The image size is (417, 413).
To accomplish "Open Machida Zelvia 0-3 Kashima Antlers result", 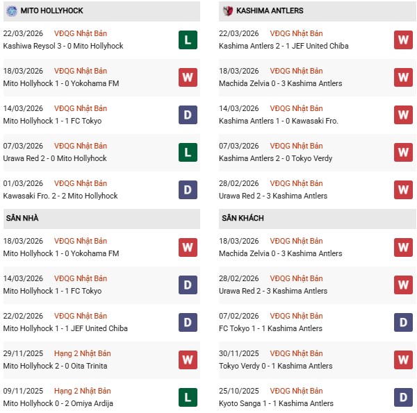I will pos(280,83).
